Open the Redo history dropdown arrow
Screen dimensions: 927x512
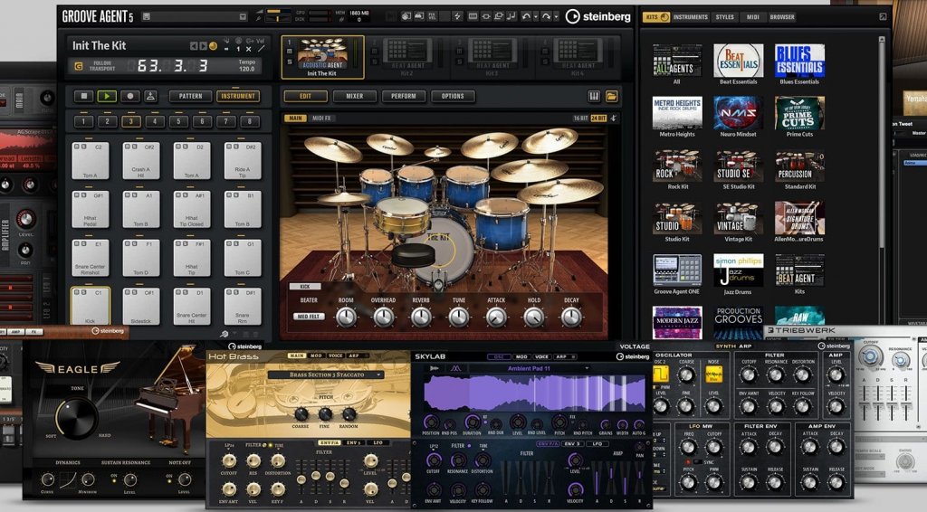pyautogui.click(x=557, y=16)
